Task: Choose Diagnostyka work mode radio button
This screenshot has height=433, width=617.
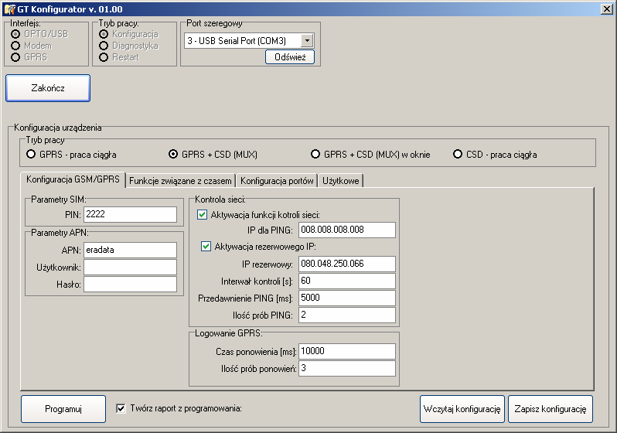Action: click(104, 46)
